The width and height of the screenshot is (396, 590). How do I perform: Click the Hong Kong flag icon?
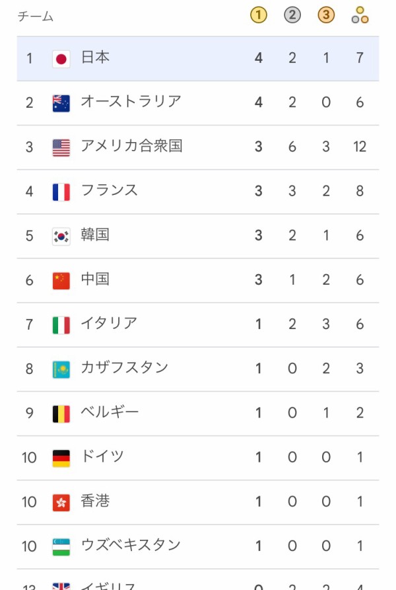(61, 502)
